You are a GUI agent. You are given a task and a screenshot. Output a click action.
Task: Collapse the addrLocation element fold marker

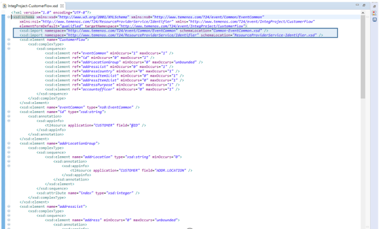pyautogui.click(x=9, y=157)
